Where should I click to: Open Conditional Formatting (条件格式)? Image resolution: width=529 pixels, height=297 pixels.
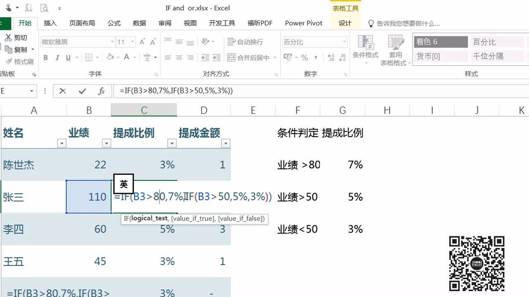coord(365,49)
